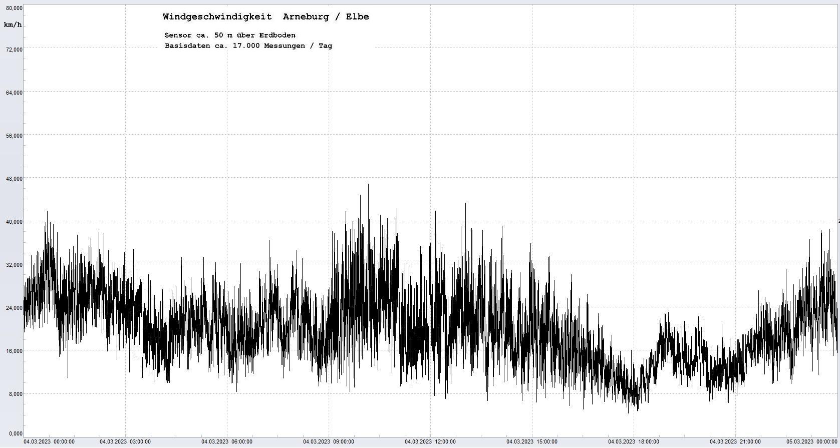The height and width of the screenshot is (448, 840).
Task: Select the 04.03.2023 21:00:00 time label
Action: [735, 441]
